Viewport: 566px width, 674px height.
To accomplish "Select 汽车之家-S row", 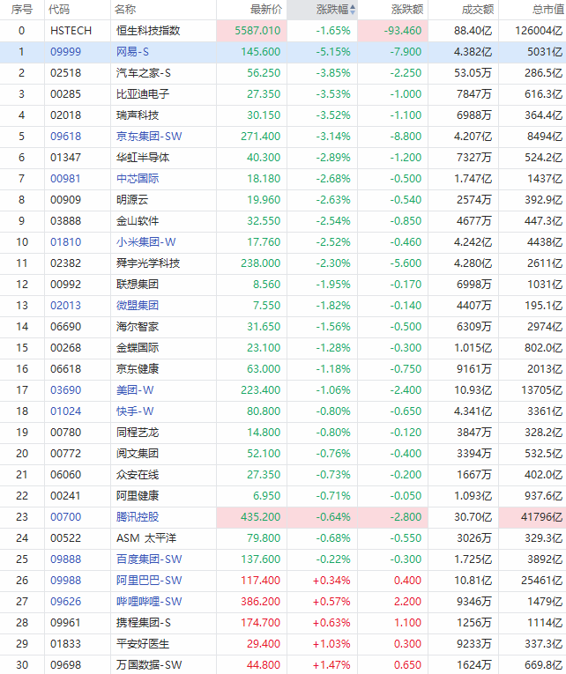I will [x=283, y=73].
